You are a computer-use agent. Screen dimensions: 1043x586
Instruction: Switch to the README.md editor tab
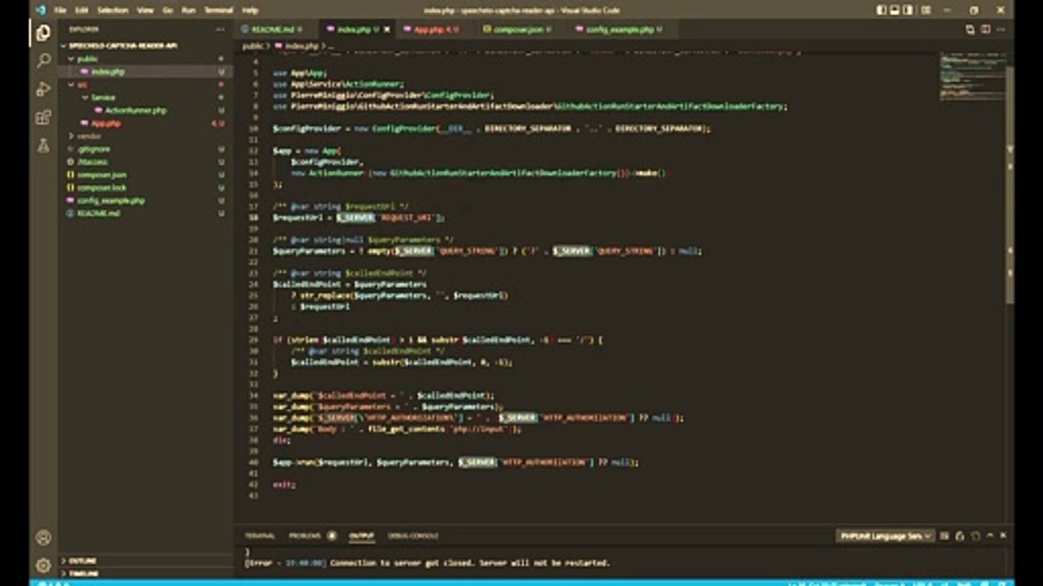click(x=275, y=29)
